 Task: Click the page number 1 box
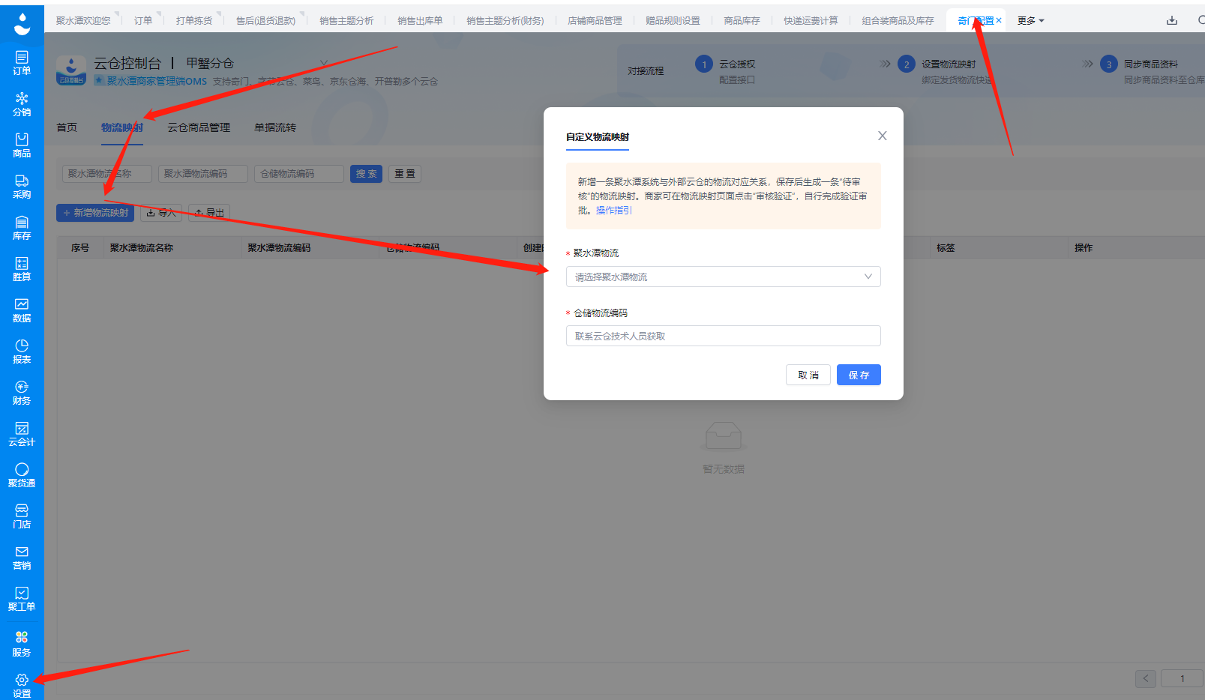1183,678
